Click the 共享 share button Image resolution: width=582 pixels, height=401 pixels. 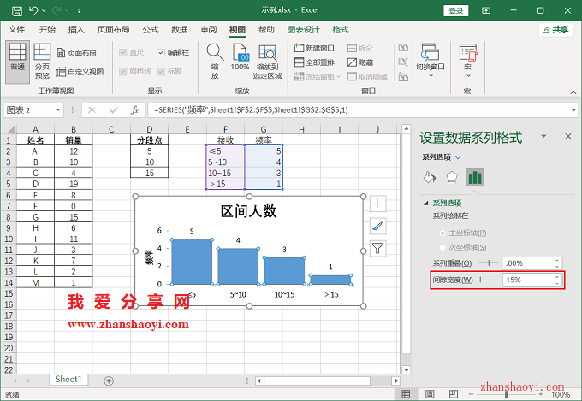(555, 30)
